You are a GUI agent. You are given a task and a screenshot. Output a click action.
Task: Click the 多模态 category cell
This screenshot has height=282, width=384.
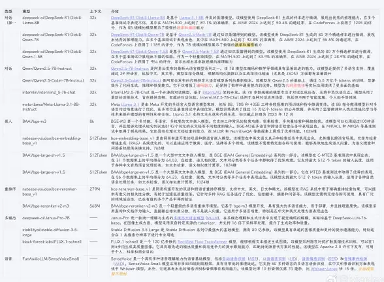pyautogui.click(x=10, y=218)
